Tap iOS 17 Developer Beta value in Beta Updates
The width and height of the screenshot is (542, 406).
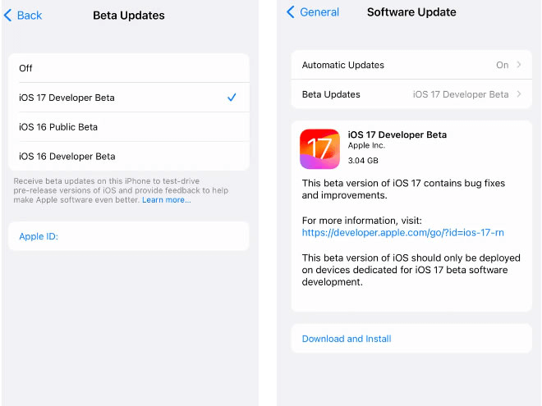pyautogui.click(x=461, y=94)
